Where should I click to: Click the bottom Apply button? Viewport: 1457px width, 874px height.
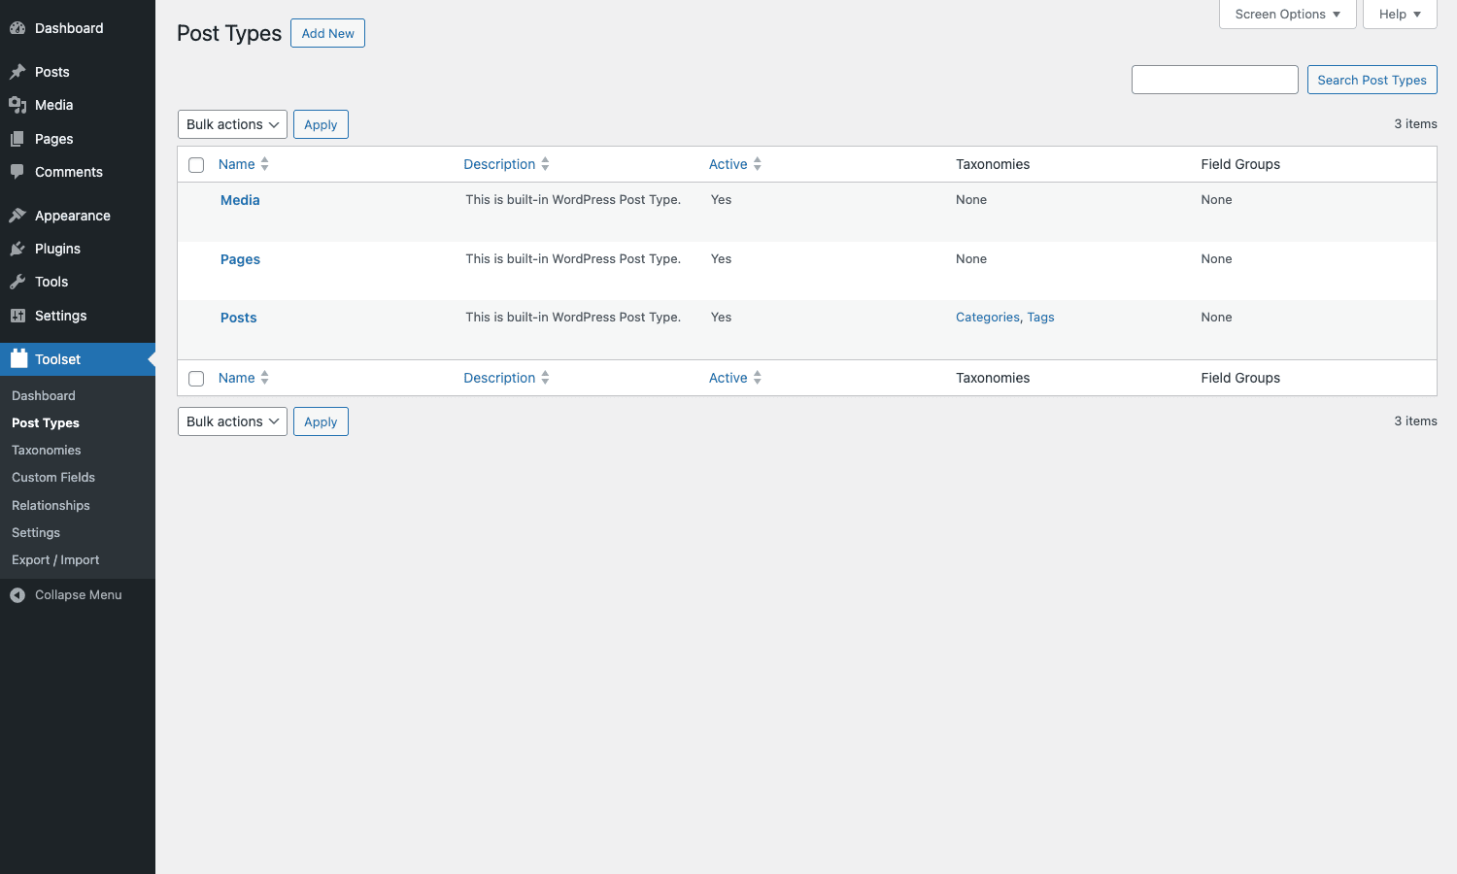click(321, 421)
